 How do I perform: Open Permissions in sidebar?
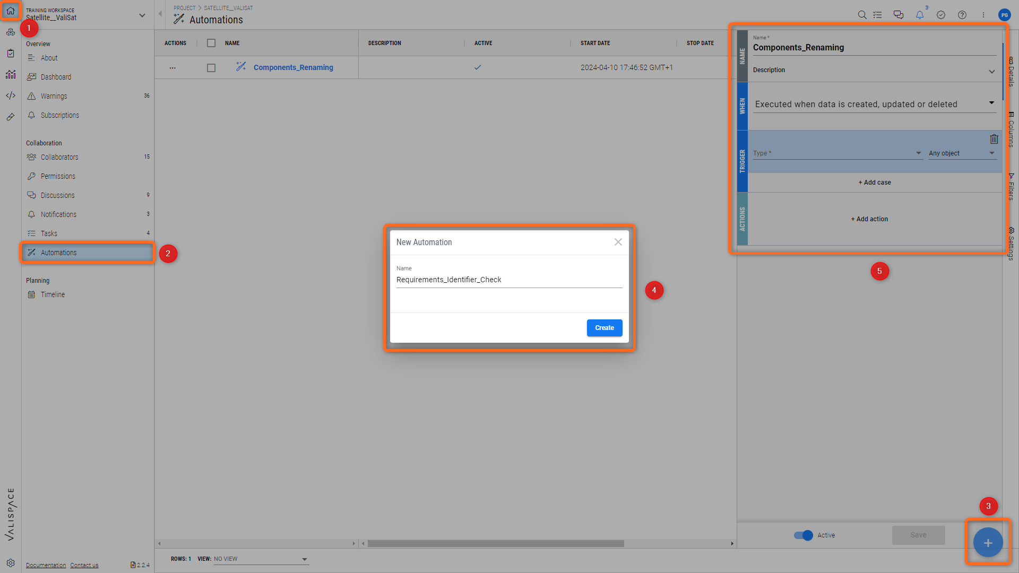tap(88, 176)
